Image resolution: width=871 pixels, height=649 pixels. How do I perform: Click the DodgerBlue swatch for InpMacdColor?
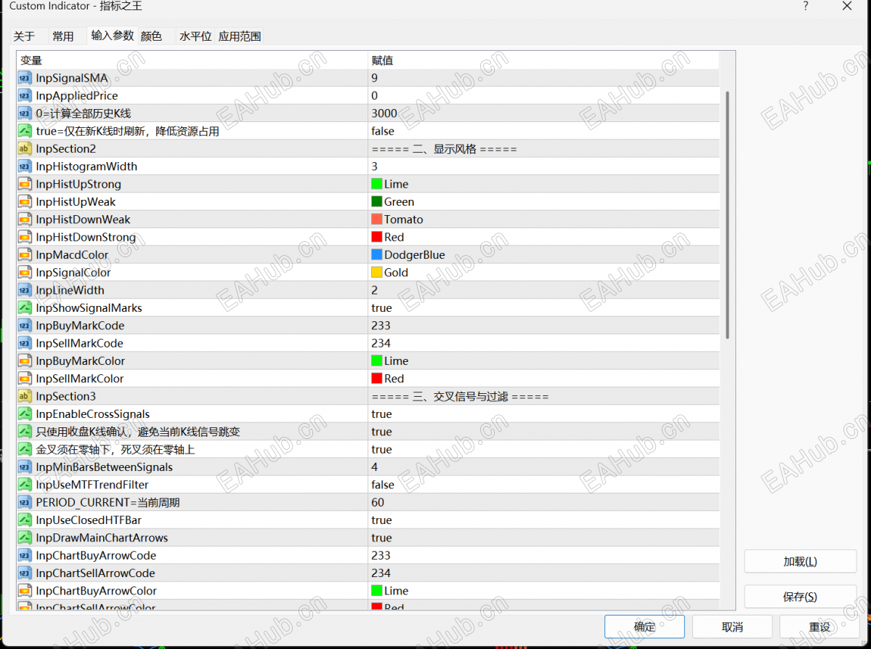coord(376,255)
